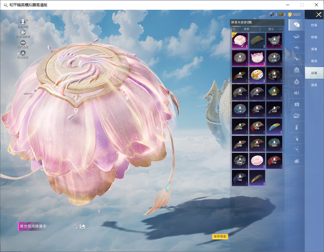
Task: Click the 搜索 search field
Action: 246,29
